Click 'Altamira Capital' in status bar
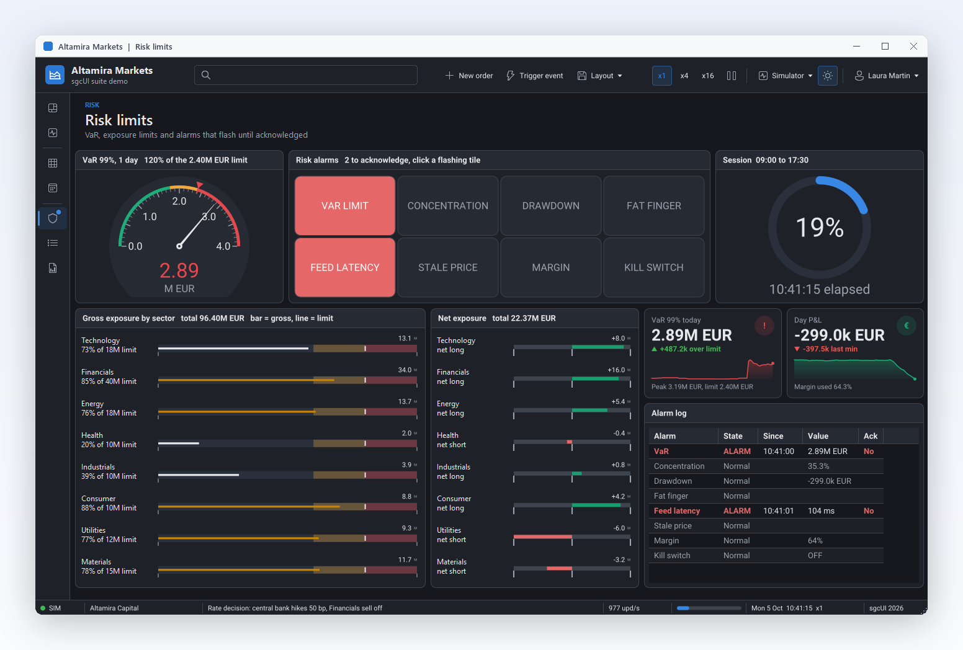 tap(114, 608)
